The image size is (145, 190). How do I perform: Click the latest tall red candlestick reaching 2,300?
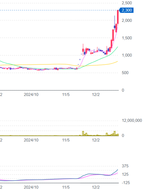(118, 17)
